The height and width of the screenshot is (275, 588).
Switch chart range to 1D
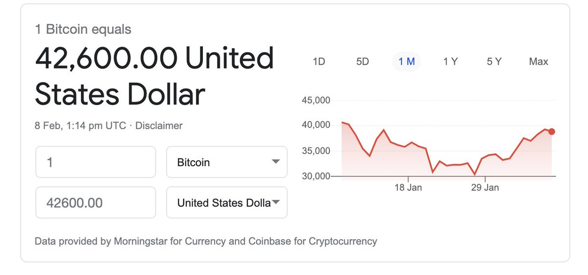point(318,61)
